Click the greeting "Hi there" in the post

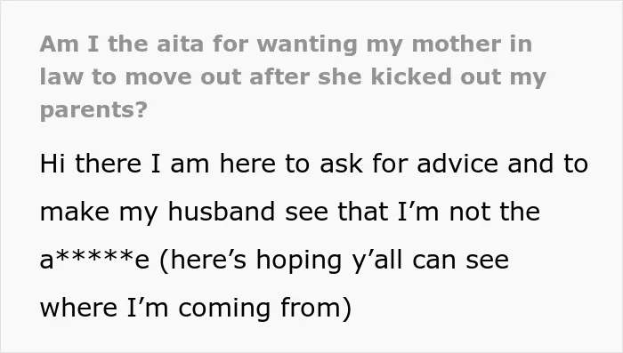pyautogui.click(x=91, y=164)
